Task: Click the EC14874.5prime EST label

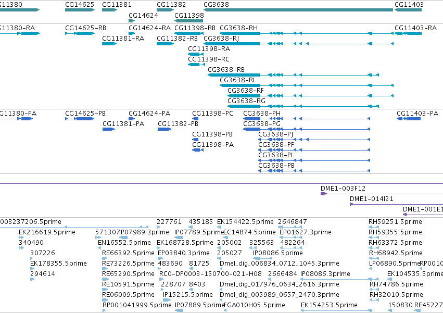Action: [249, 232]
